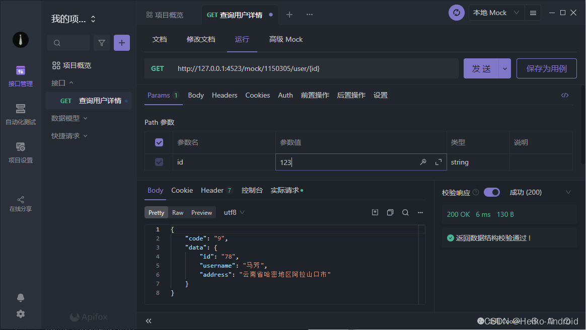The height and width of the screenshot is (330, 586).
Task: Expand the 数据模型 tree section
Action: 69,118
